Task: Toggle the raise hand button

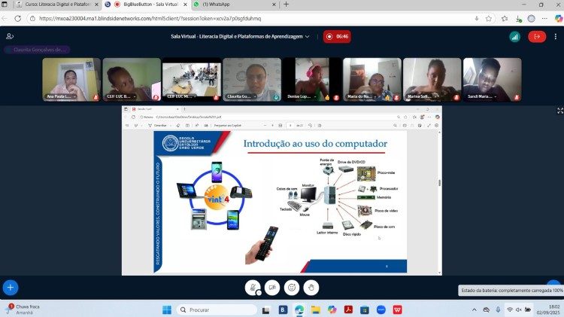Action: (x=311, y=287)
